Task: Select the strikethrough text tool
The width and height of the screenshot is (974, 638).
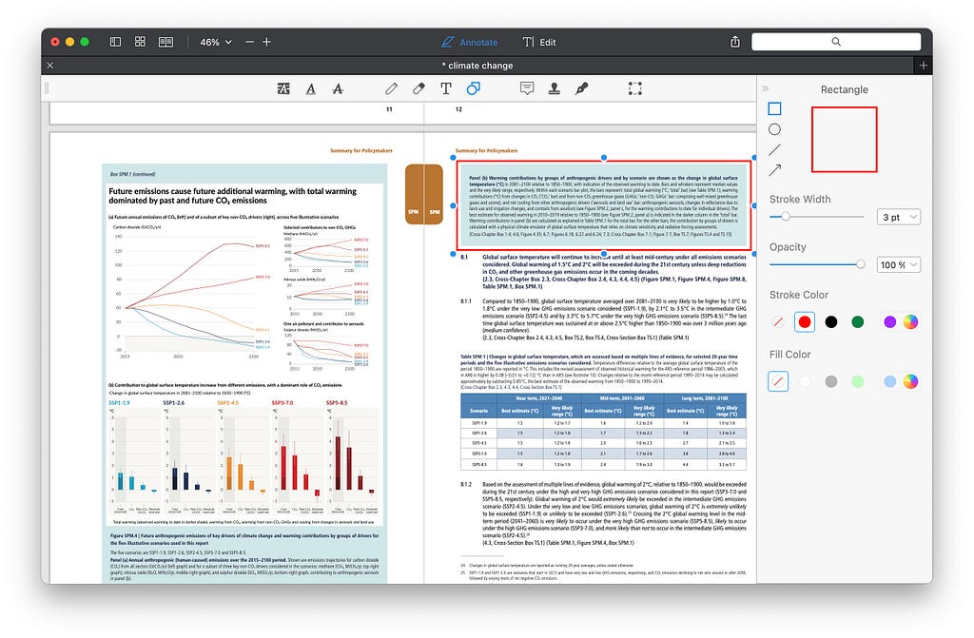Action: pos(338,88)
